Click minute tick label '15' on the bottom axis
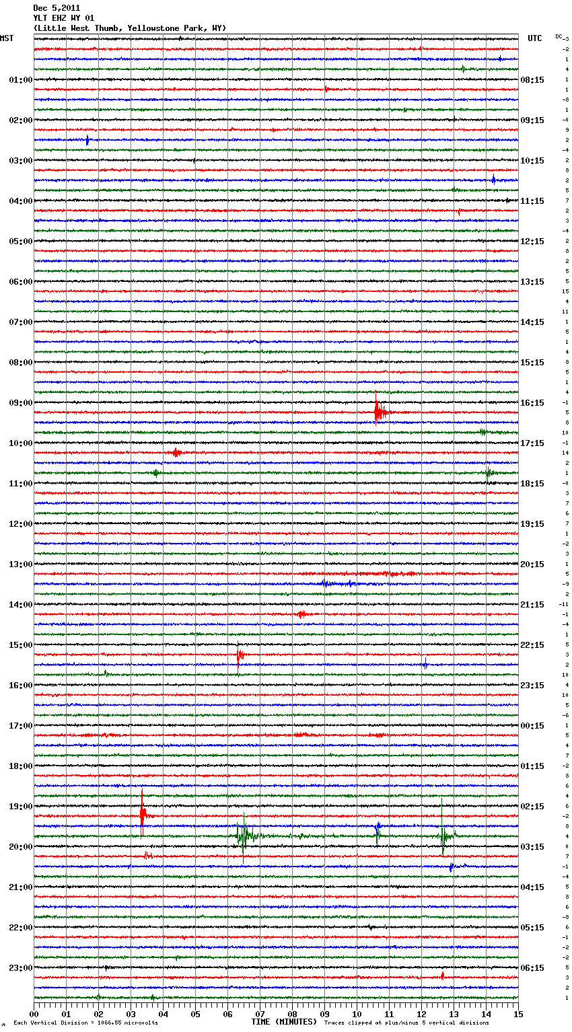Screen dimensions: 572x1032 point(517,1014)
